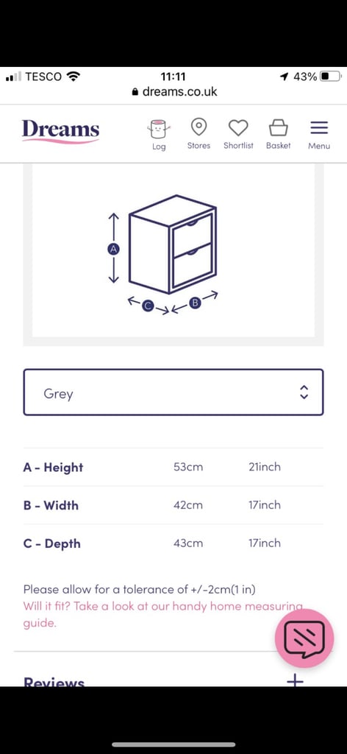Open the pink chat bubble
Viewport: 347px width, 754px height.
(304, 638)
